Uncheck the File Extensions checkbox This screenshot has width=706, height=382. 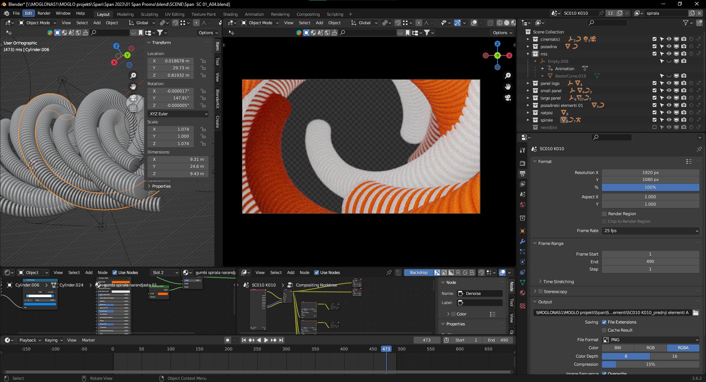(x=604, y=322)
